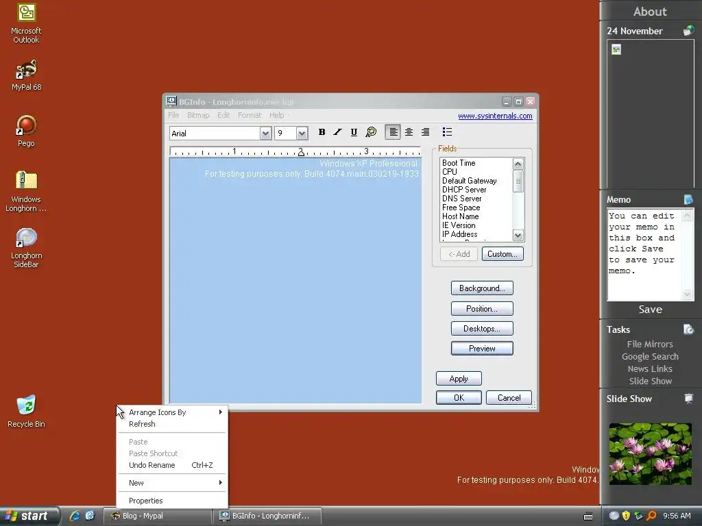
Task: Toggle Bold formatting in BGInfo toolbar
Action: click(322, 132)
